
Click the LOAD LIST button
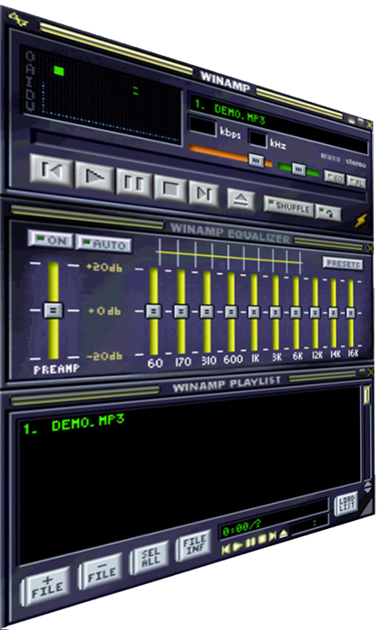(346, 504)
